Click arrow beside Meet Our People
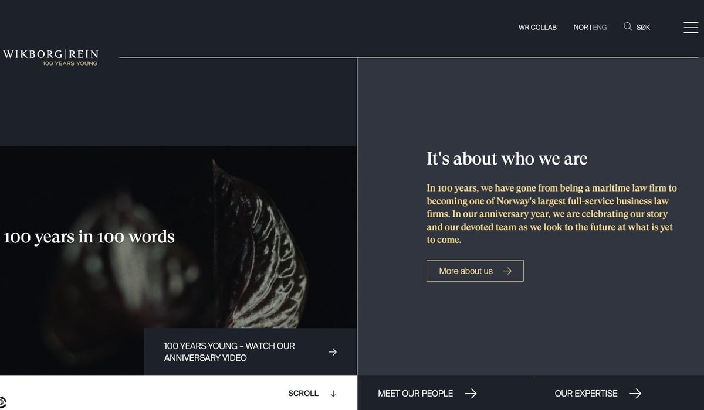This screenshot has width=704, height=410. [x=471, y=394]
